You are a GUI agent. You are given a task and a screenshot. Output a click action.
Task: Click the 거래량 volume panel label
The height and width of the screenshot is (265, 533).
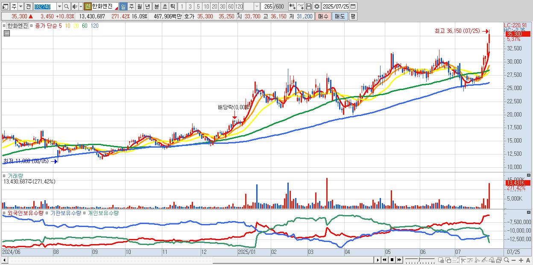15,175
